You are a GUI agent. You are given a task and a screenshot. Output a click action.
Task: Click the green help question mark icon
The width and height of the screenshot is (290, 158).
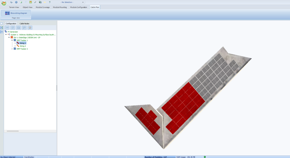pos(50,2)
